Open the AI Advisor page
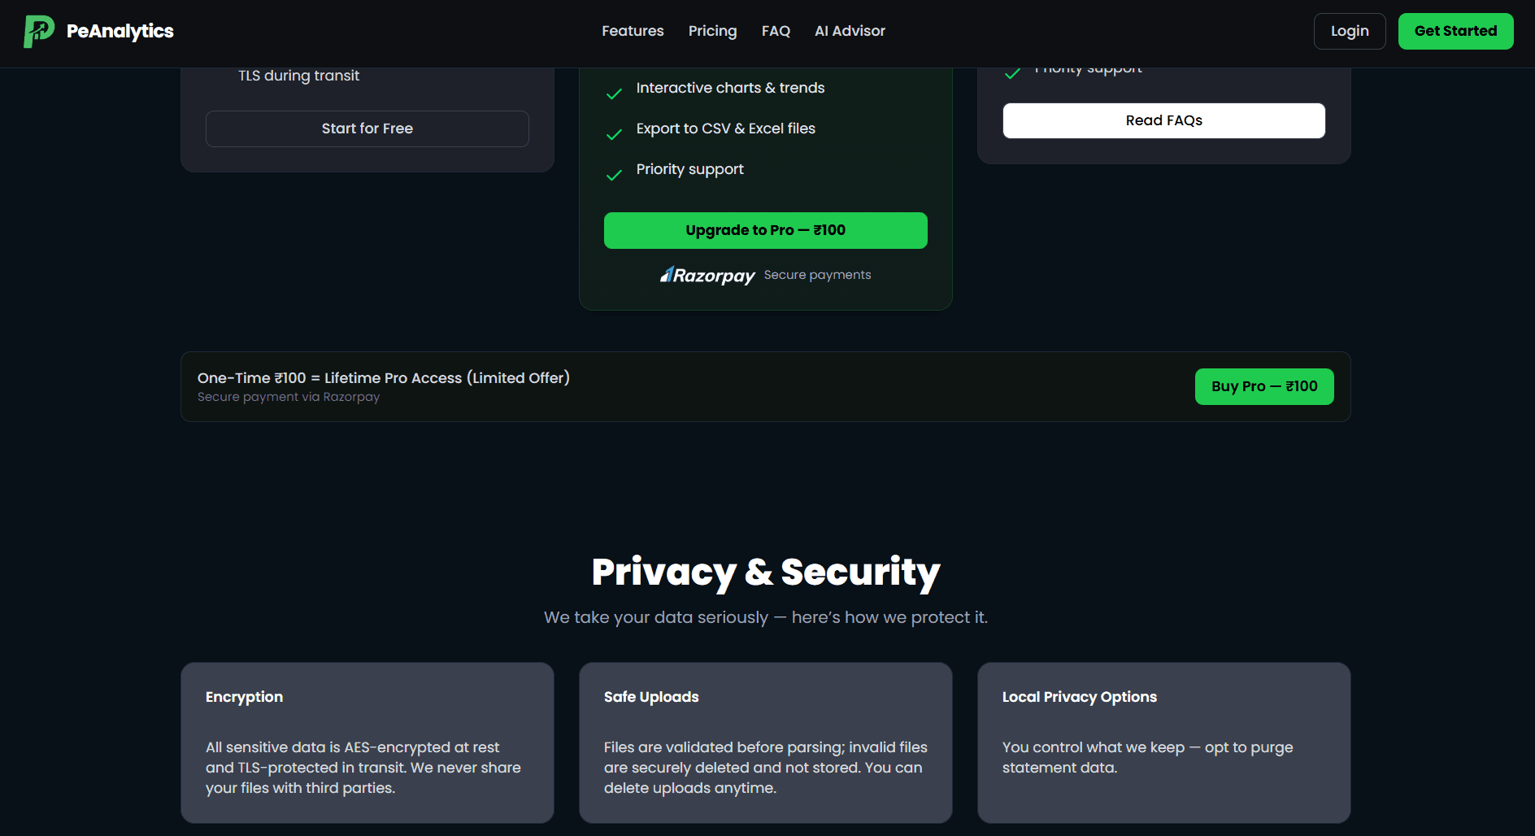The image size is (1535, 836). (x=850, y=31)
